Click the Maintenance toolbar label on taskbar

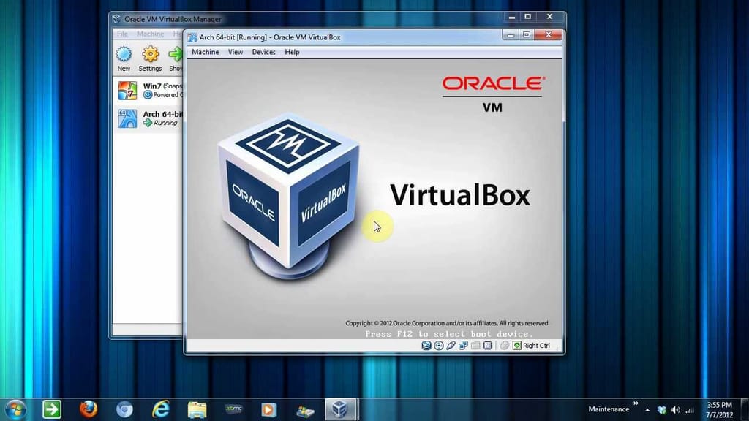(609, 409)
